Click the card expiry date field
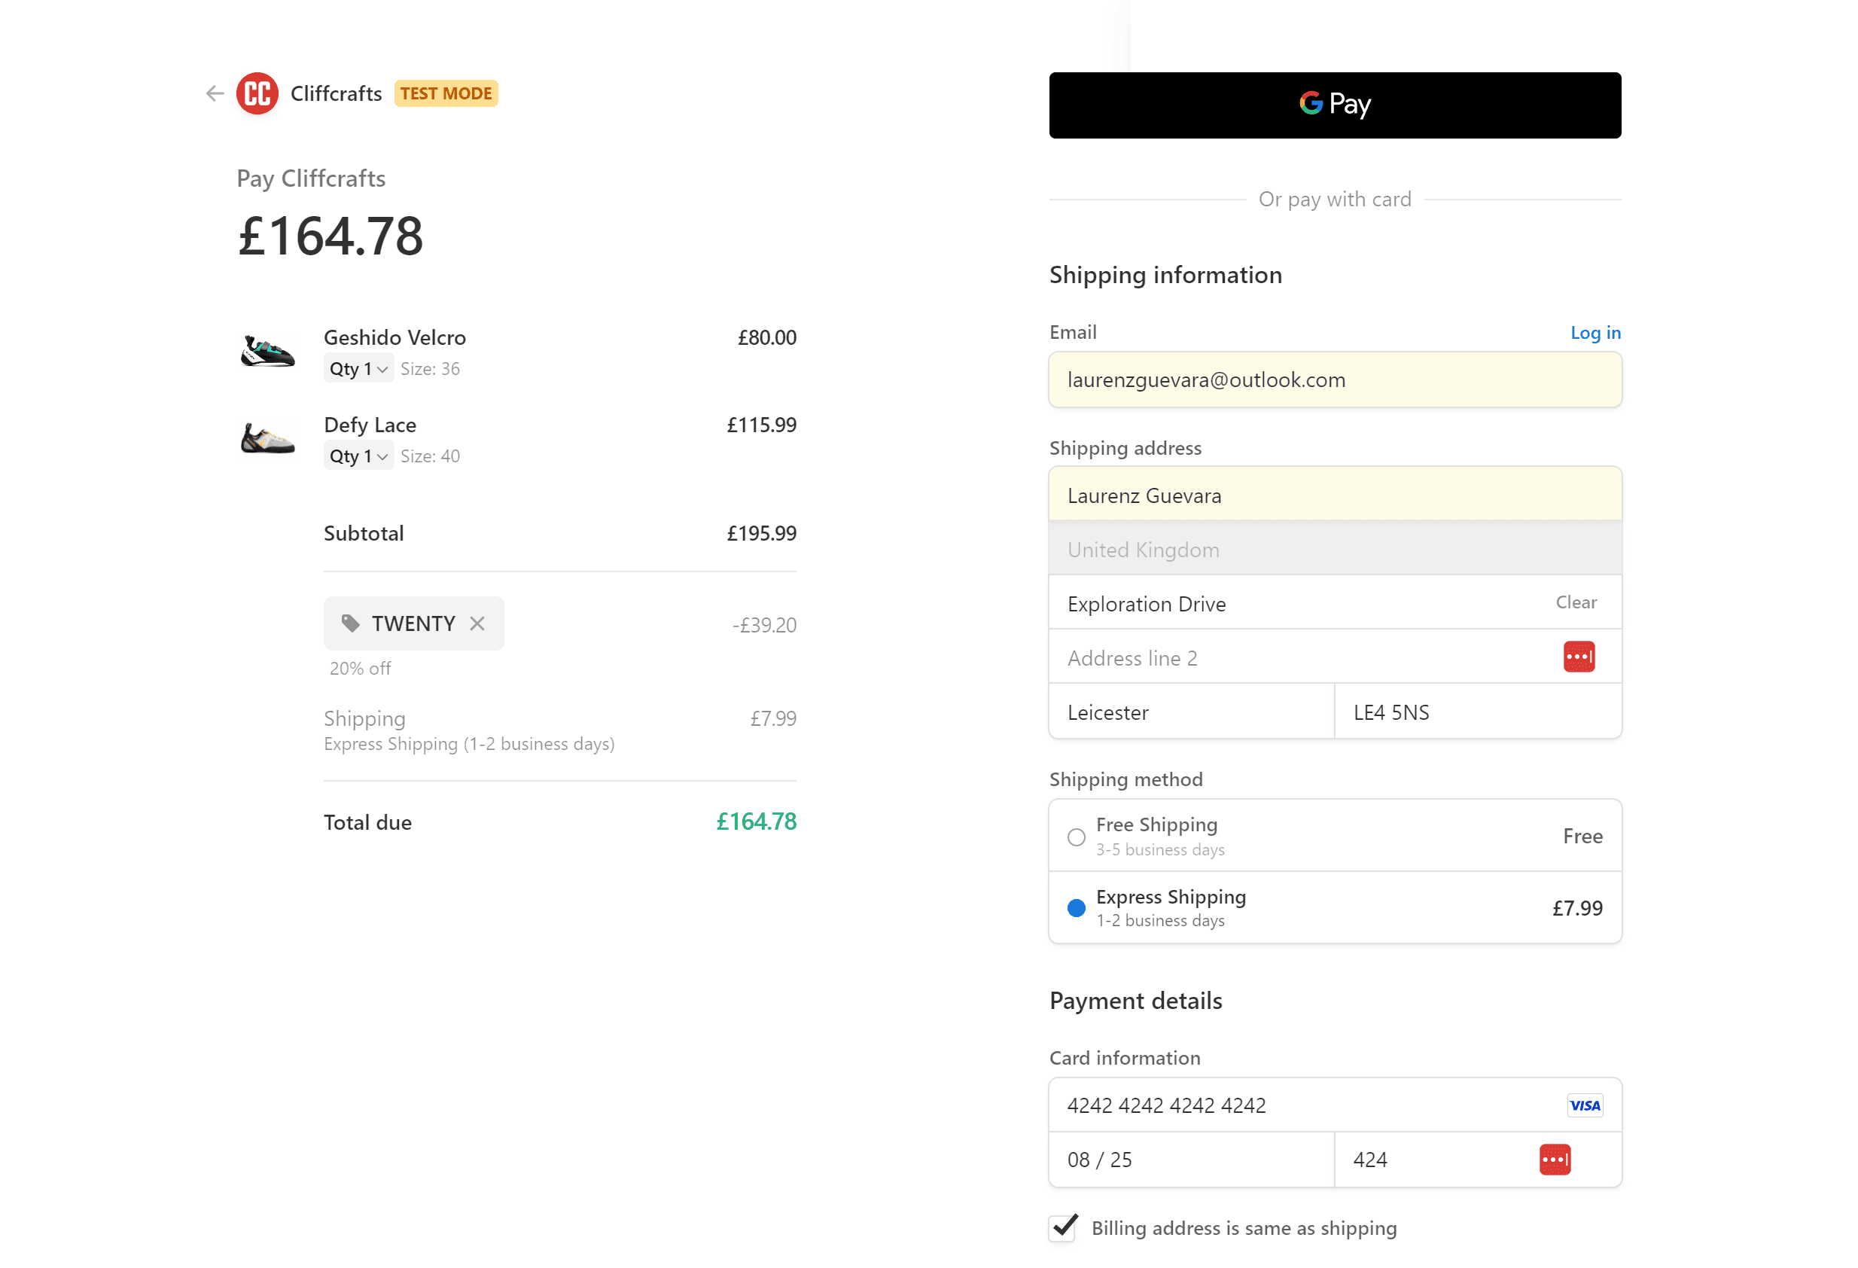1858x1268 pixels. coord(1190,1160)
